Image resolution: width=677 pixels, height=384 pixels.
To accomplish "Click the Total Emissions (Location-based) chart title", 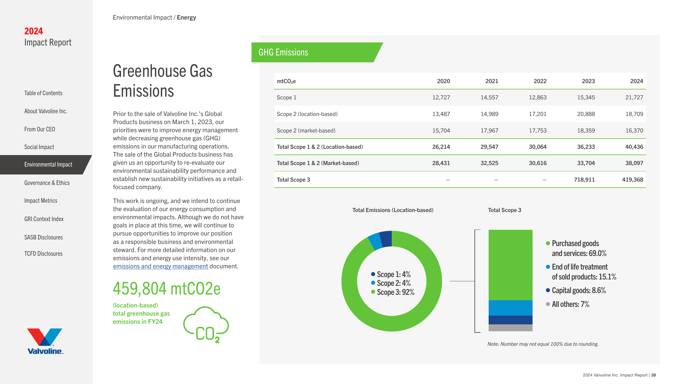I will tap(393, 210).
